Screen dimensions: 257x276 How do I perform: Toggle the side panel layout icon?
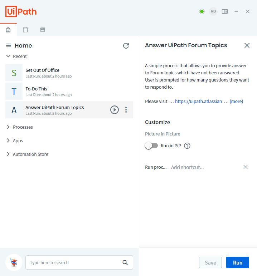pos(225,11)
